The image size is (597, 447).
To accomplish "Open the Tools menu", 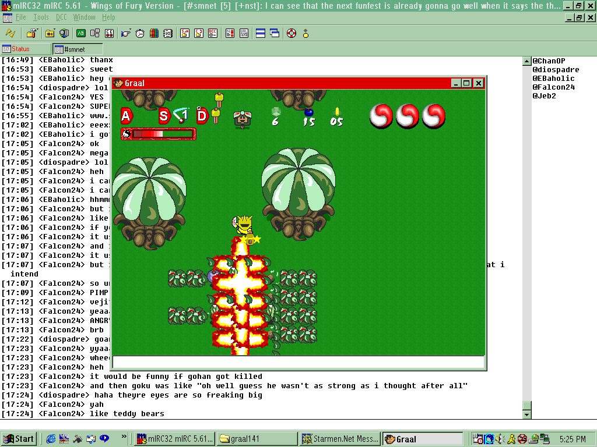I will click(41, 17).
